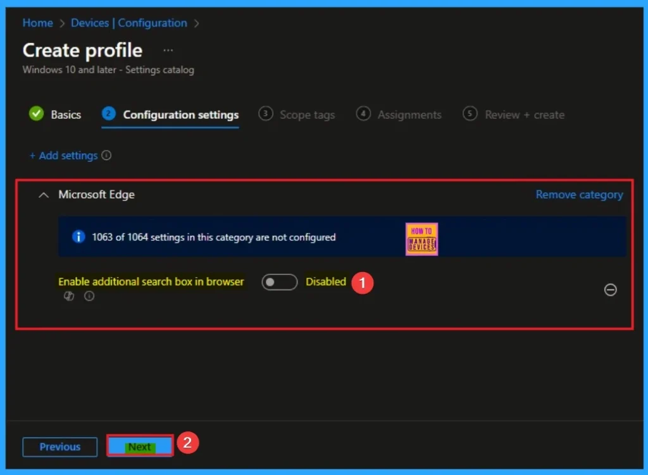Toggle Enable additional search box in browser switch
Viewport: 648px width, 475px height.
click(x=279, y=282)
